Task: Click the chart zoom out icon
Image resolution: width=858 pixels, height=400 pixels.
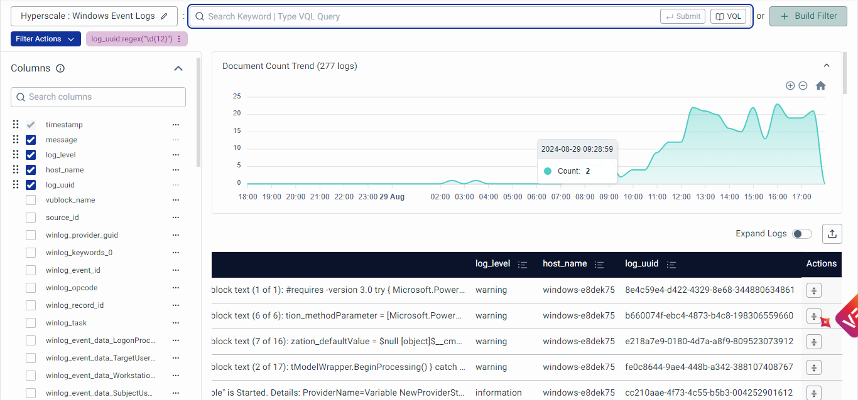Action: pos(803,86)
